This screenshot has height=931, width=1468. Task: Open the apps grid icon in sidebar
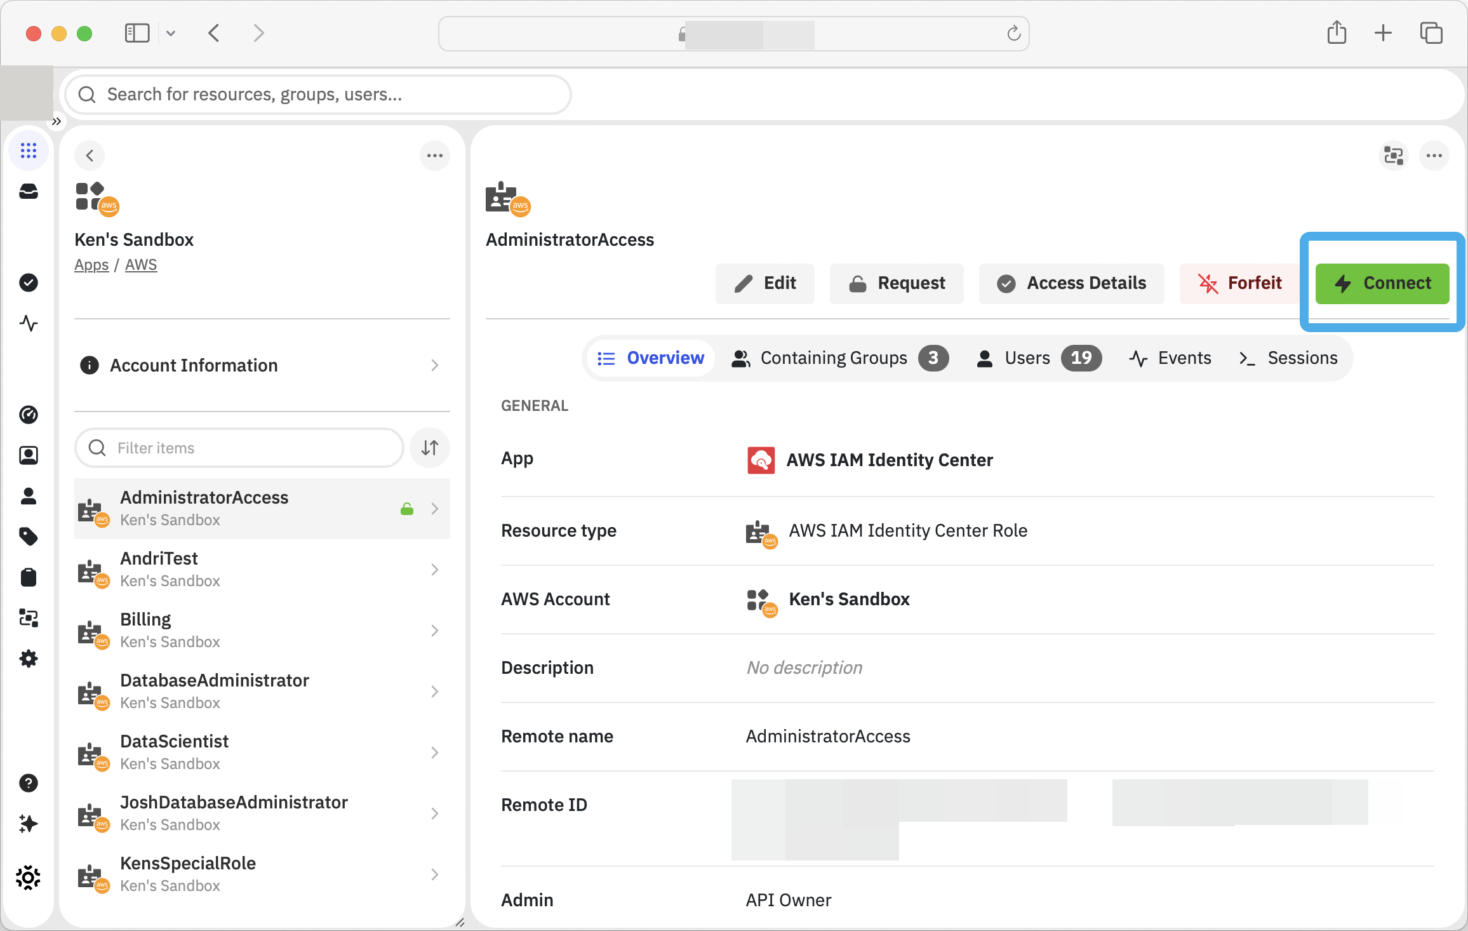(x=29, y=151)
